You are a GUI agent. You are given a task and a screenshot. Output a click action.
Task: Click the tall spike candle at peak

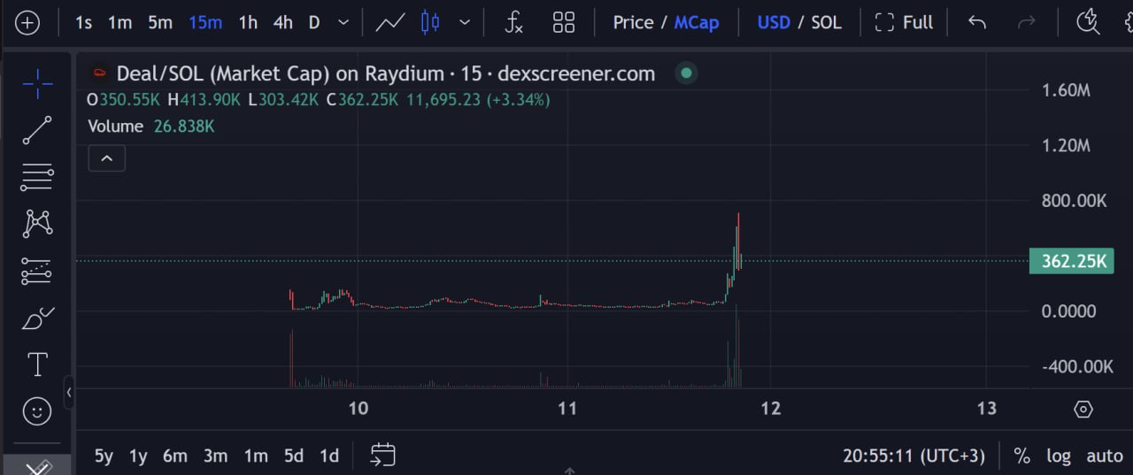(x=738, y=241)
